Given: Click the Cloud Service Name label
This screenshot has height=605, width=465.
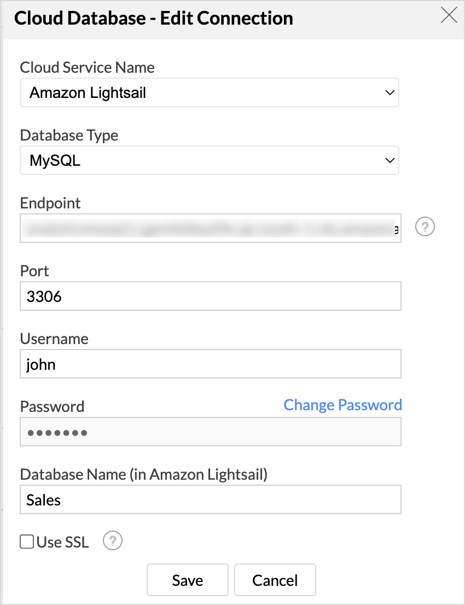Looking at the screenshot, I should coord(87,67).
